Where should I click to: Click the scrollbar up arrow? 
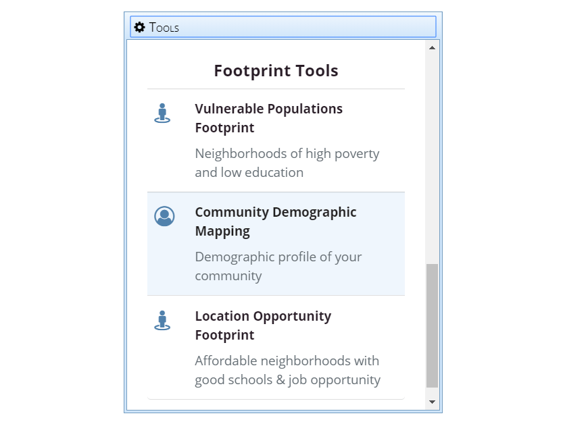coord(432,47)
